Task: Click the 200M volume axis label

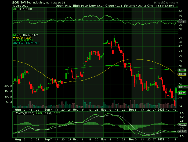Action: click(x=8, y=86)
